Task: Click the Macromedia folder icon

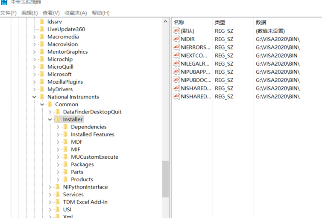Action: click(42, 37)
